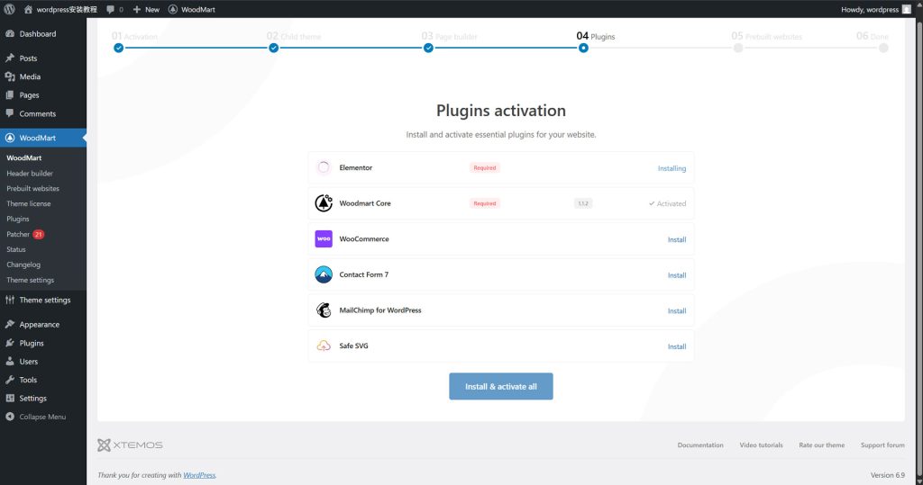Jump to step 03 Page builder checkmark

pos(428,48)
